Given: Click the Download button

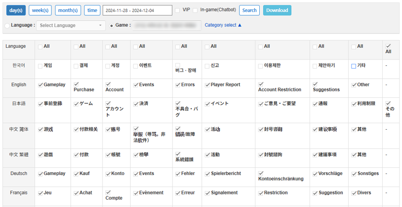Looking at the screenshot, I should pos(277,10).
